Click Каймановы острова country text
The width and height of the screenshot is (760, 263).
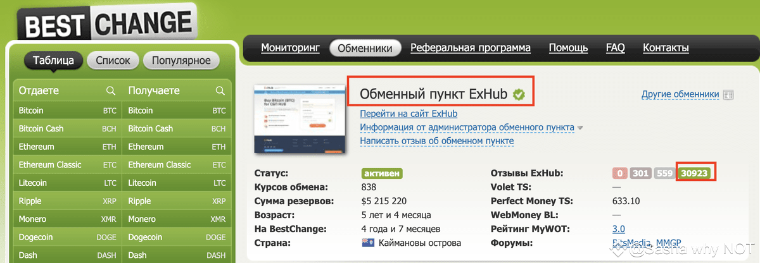click(x=420, y=243)
